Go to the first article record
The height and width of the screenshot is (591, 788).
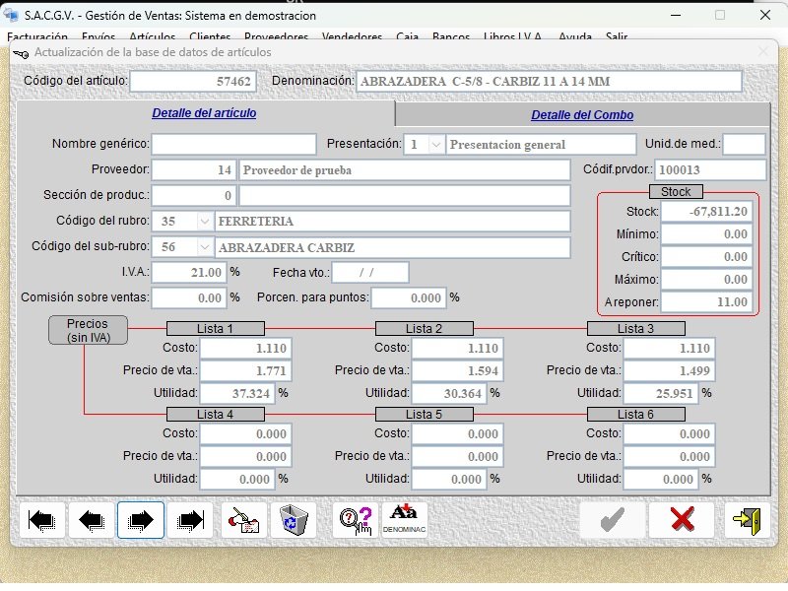pyautogui.click(x=42, y=520)
